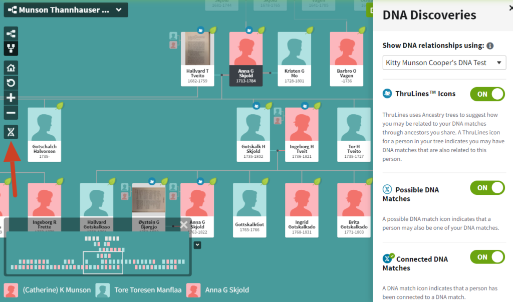
Task: Select Gotskalk H Skjold person card
Action: point(253,135)
